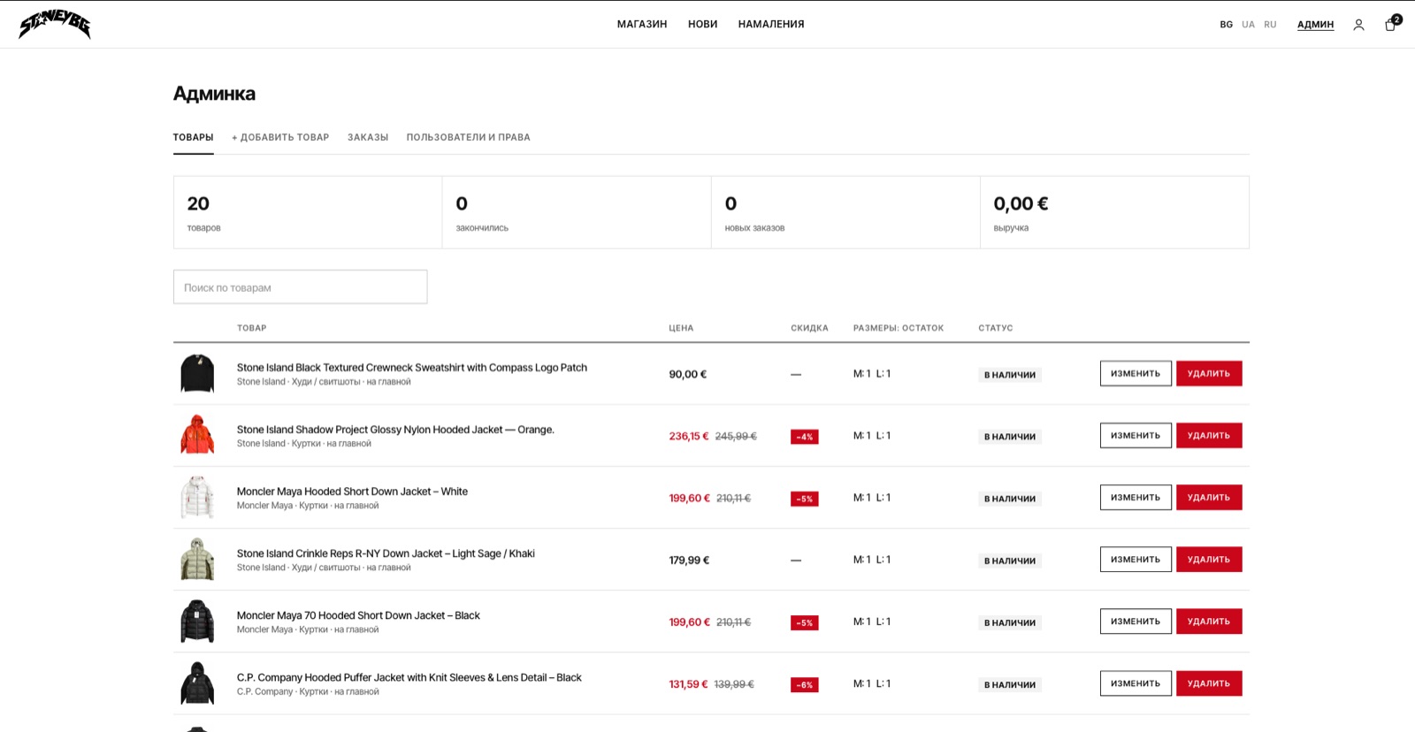Click the Stone Island Black Textured Crewneck title
Viewport: 1415px width, 732px height.
pyautogui.click(x=411, y=368)
